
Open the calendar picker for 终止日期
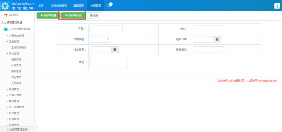click(x=115, y=49)
